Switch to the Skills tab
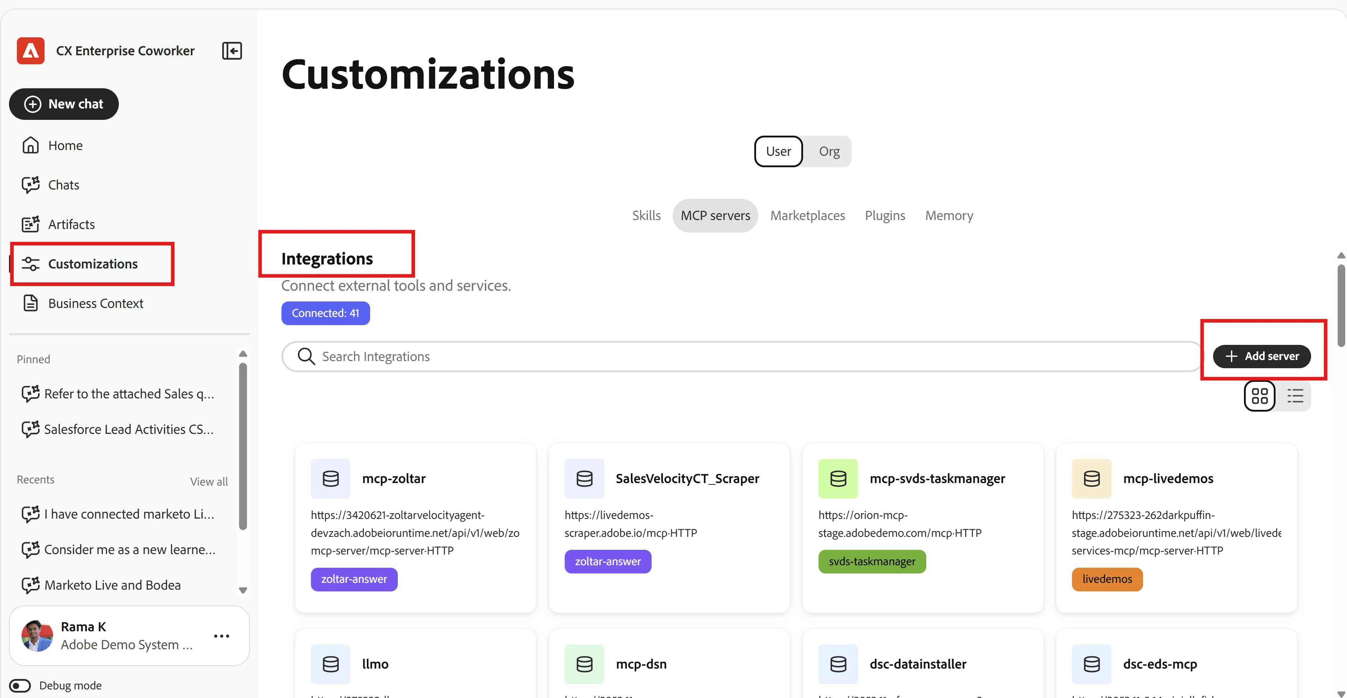Image resolution: width=1347 pixels, height=698 pixels. pos(646,215)
